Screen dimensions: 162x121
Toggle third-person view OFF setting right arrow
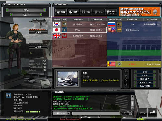pyautogui.click(x=154, y=82)
